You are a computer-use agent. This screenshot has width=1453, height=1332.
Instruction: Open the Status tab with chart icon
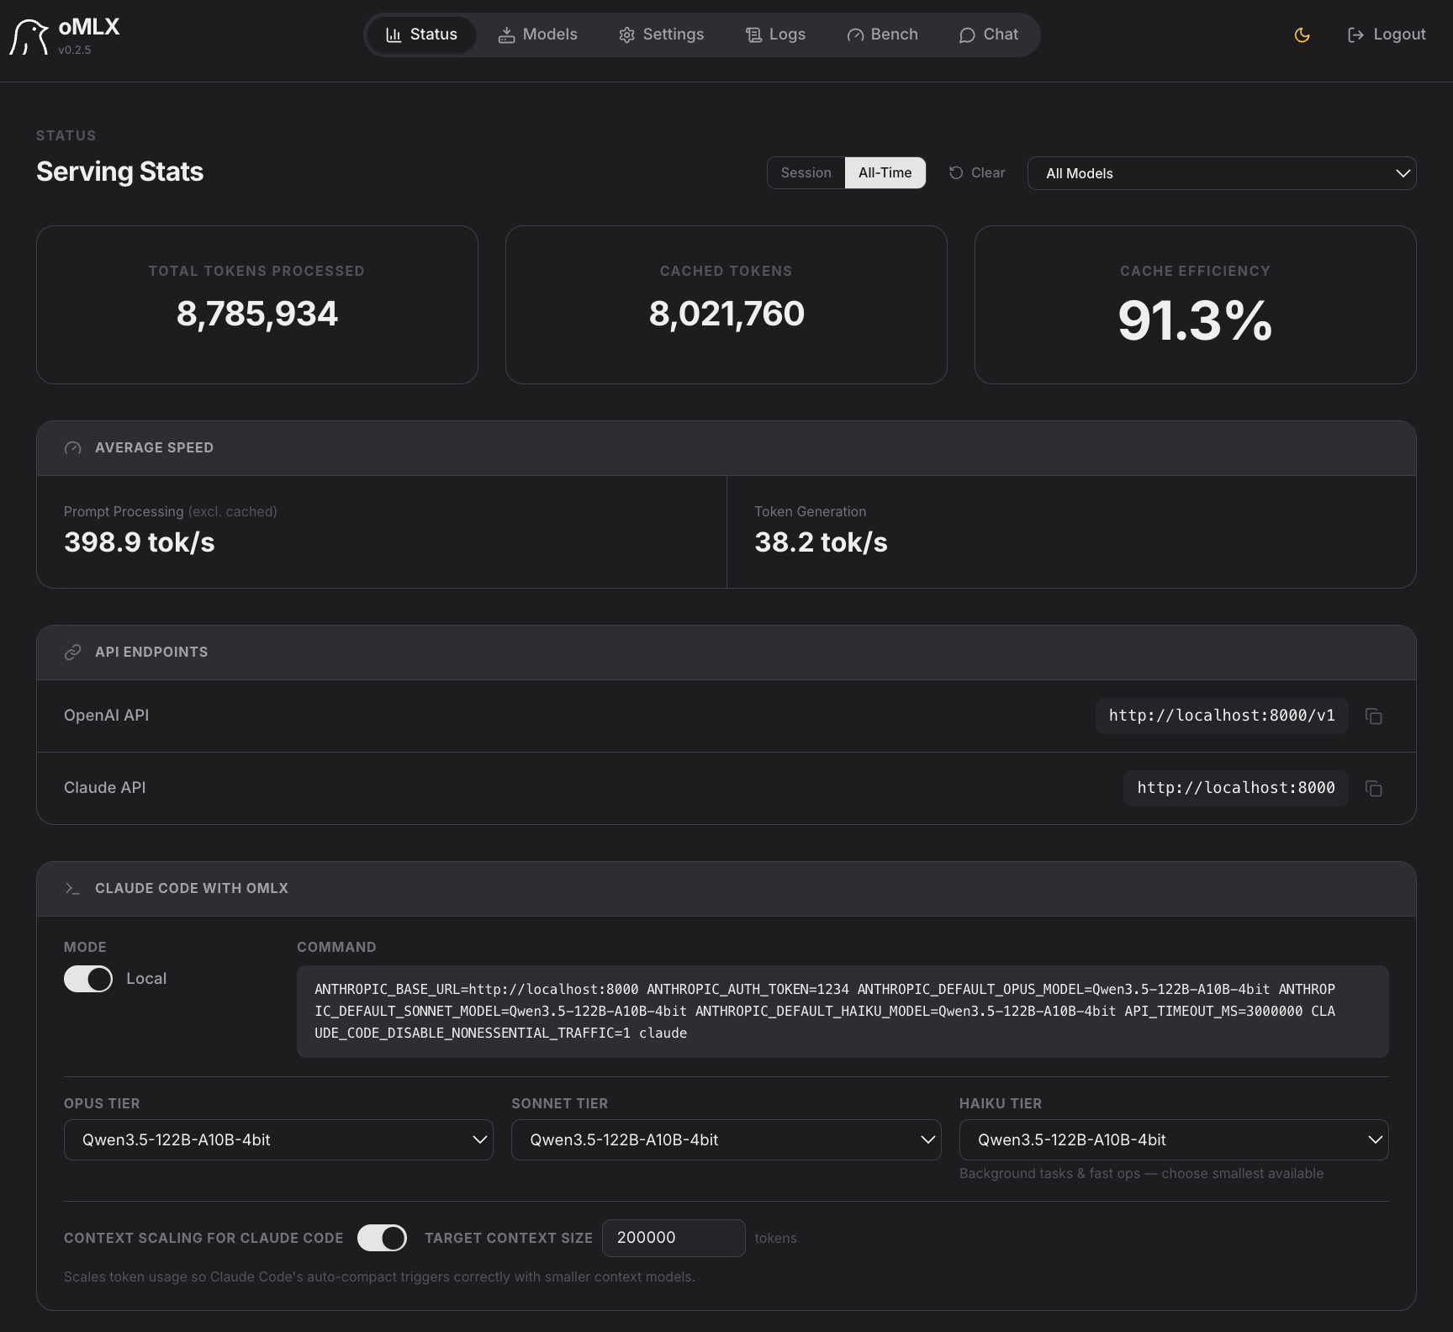coord(420,34)
